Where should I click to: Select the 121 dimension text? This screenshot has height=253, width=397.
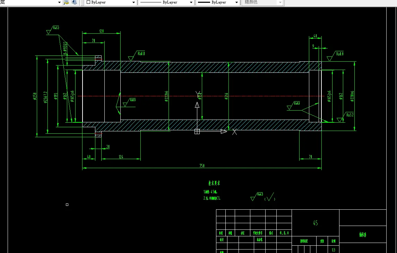(x=101, y=31)
